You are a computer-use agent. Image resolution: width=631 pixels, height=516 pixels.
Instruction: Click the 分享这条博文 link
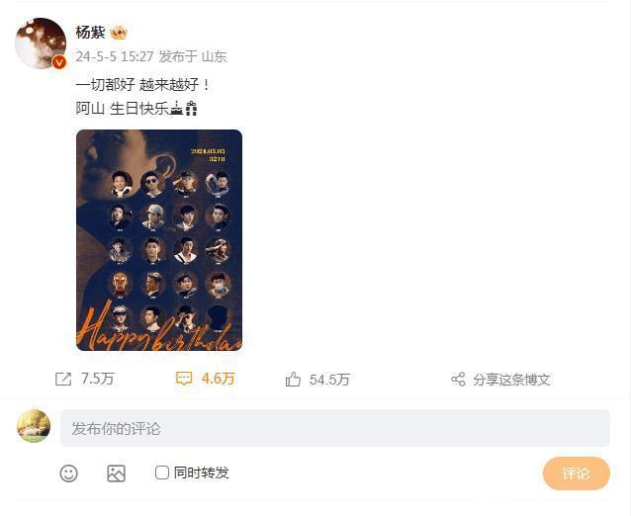(511, 380)
